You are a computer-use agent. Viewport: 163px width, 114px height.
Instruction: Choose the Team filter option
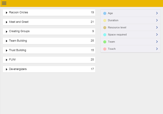click(x=131, y=42)
